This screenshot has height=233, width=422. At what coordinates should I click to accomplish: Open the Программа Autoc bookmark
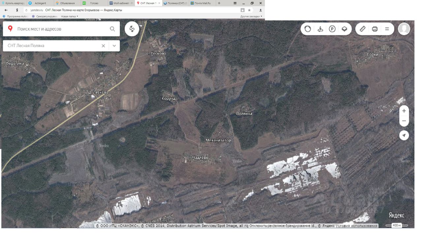[15, 16]
